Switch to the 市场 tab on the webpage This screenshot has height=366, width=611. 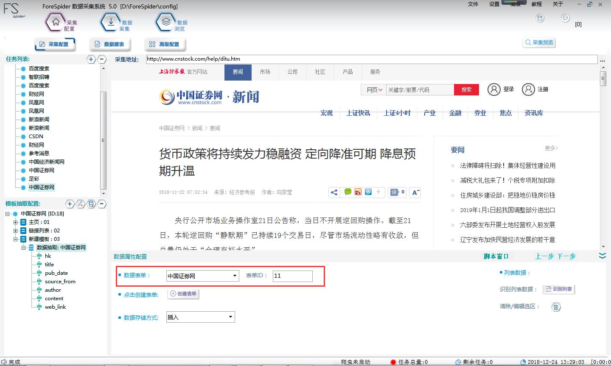click(x=265, y=72)
